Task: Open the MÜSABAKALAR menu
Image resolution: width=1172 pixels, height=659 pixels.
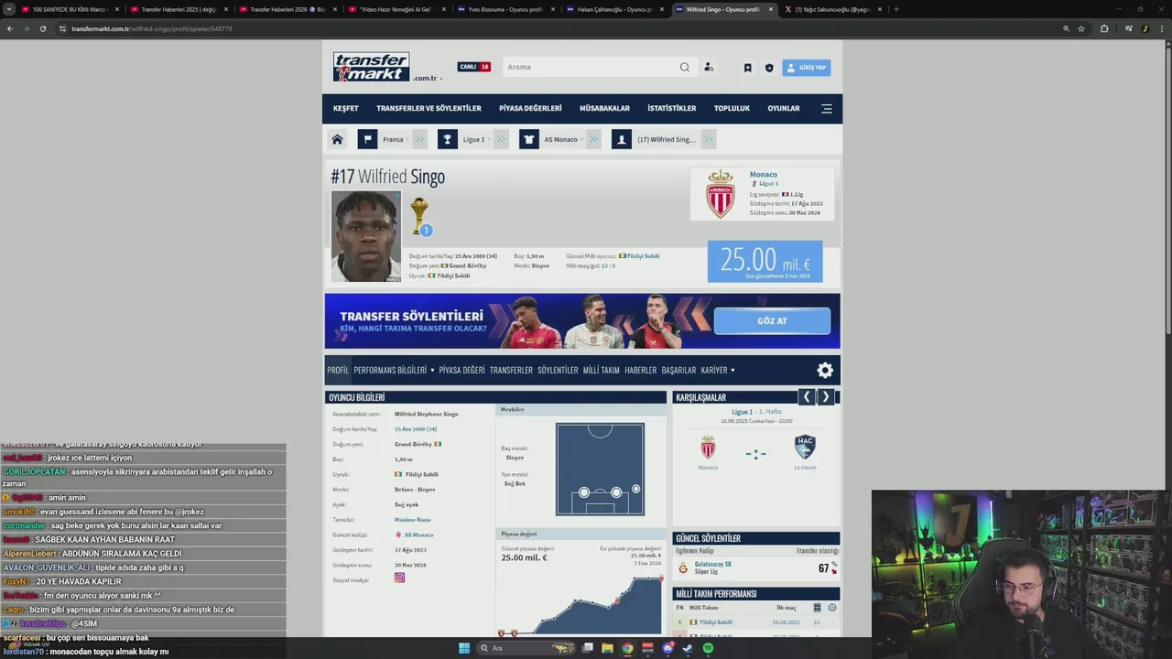Action: 604,108
